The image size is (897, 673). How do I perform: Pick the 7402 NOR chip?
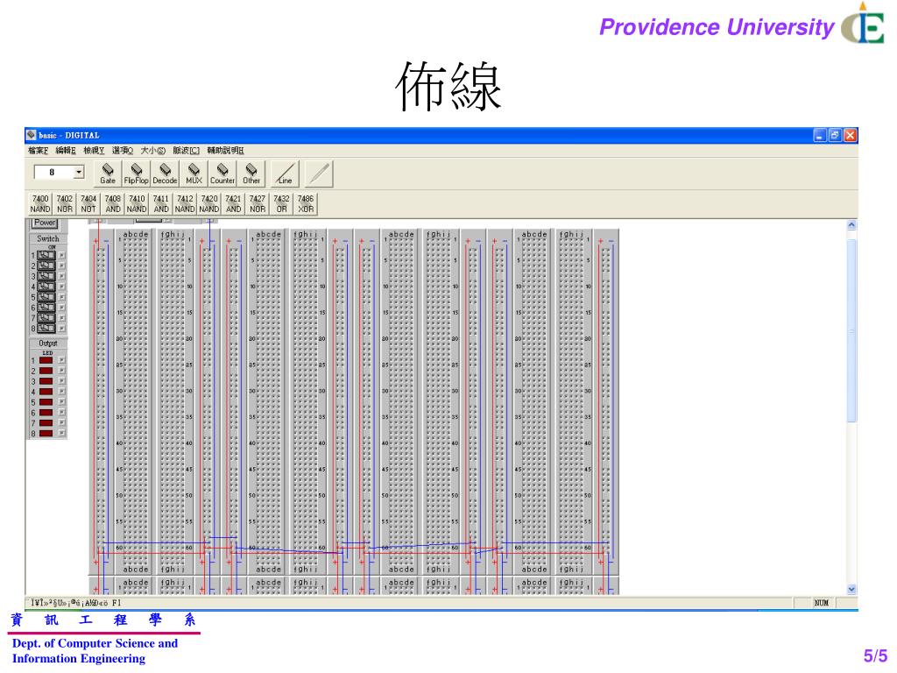[65, 203]
